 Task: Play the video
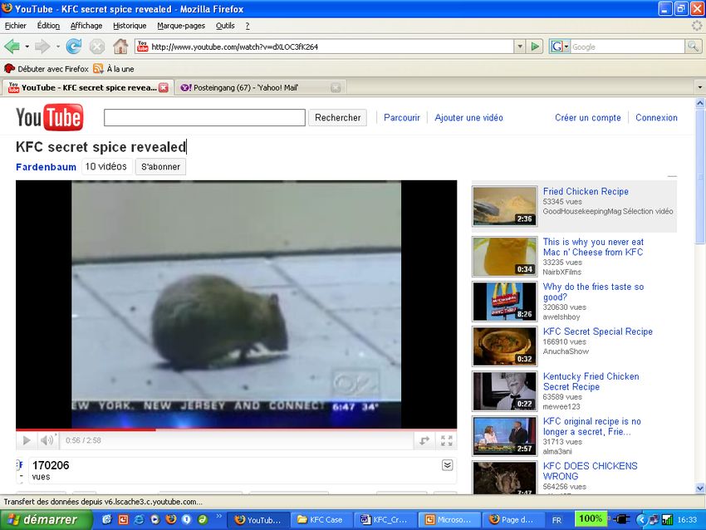27,440
